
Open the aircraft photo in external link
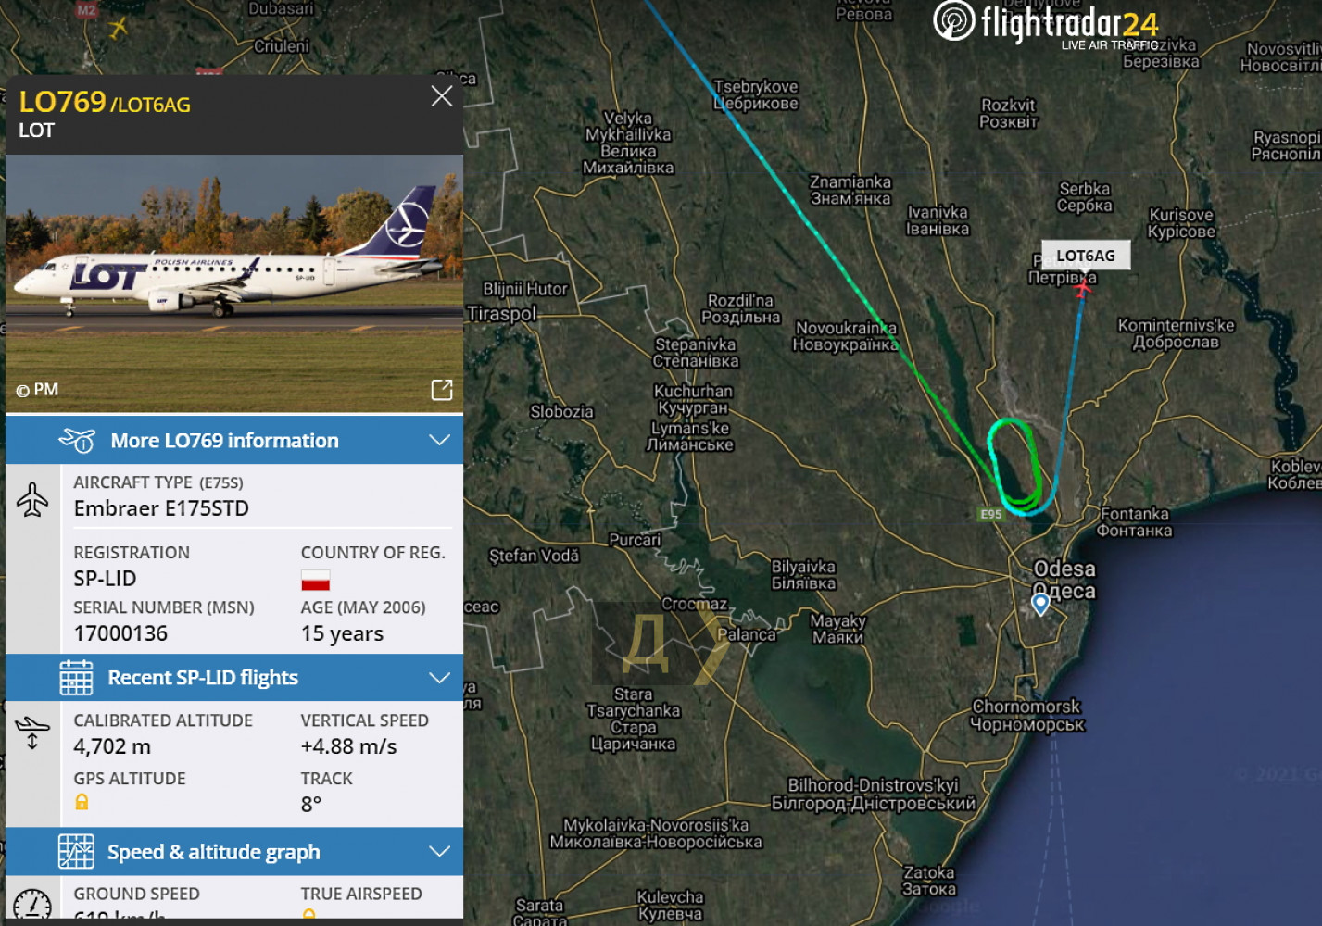442,390
